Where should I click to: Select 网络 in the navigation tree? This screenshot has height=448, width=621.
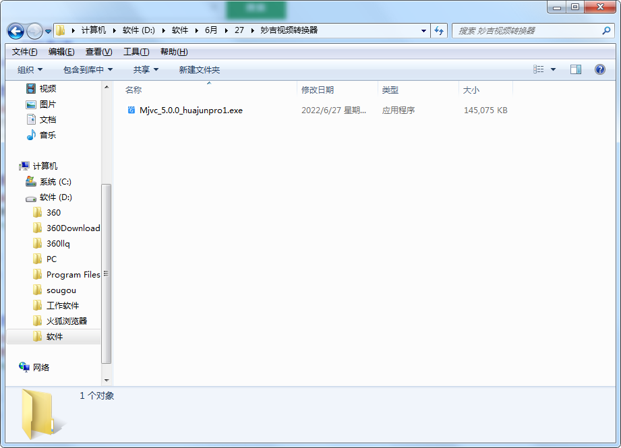34,367
